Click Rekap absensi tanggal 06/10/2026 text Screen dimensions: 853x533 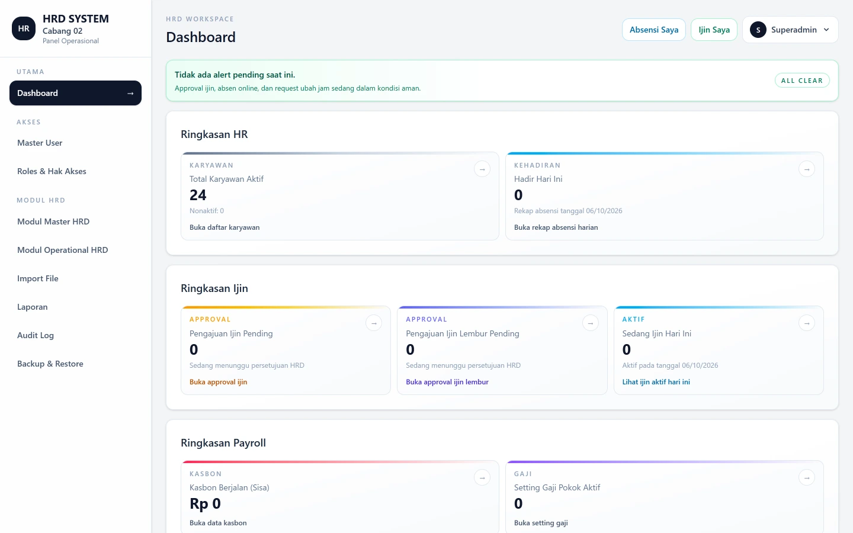click(568, 211)
